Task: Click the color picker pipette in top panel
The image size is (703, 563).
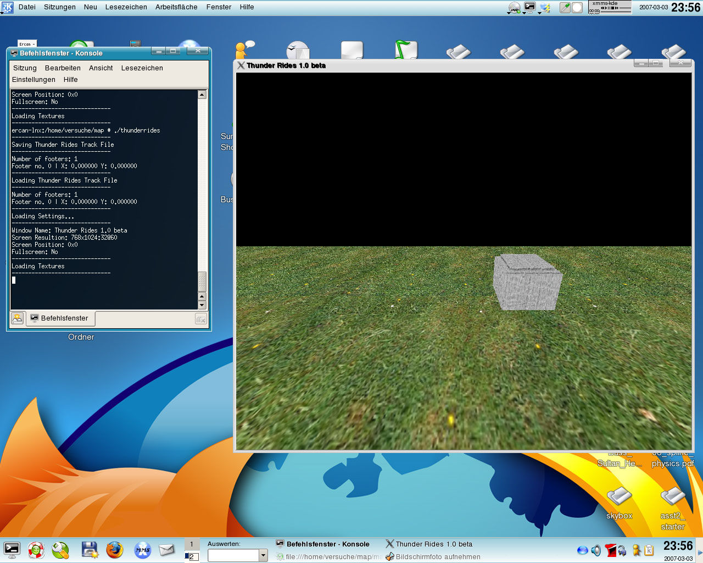Action: 565,8
